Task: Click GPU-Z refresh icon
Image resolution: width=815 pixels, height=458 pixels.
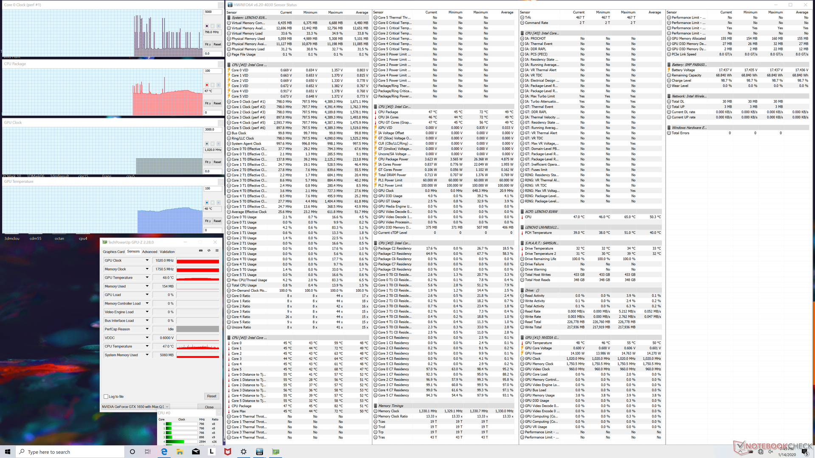Action: point(209,251)
